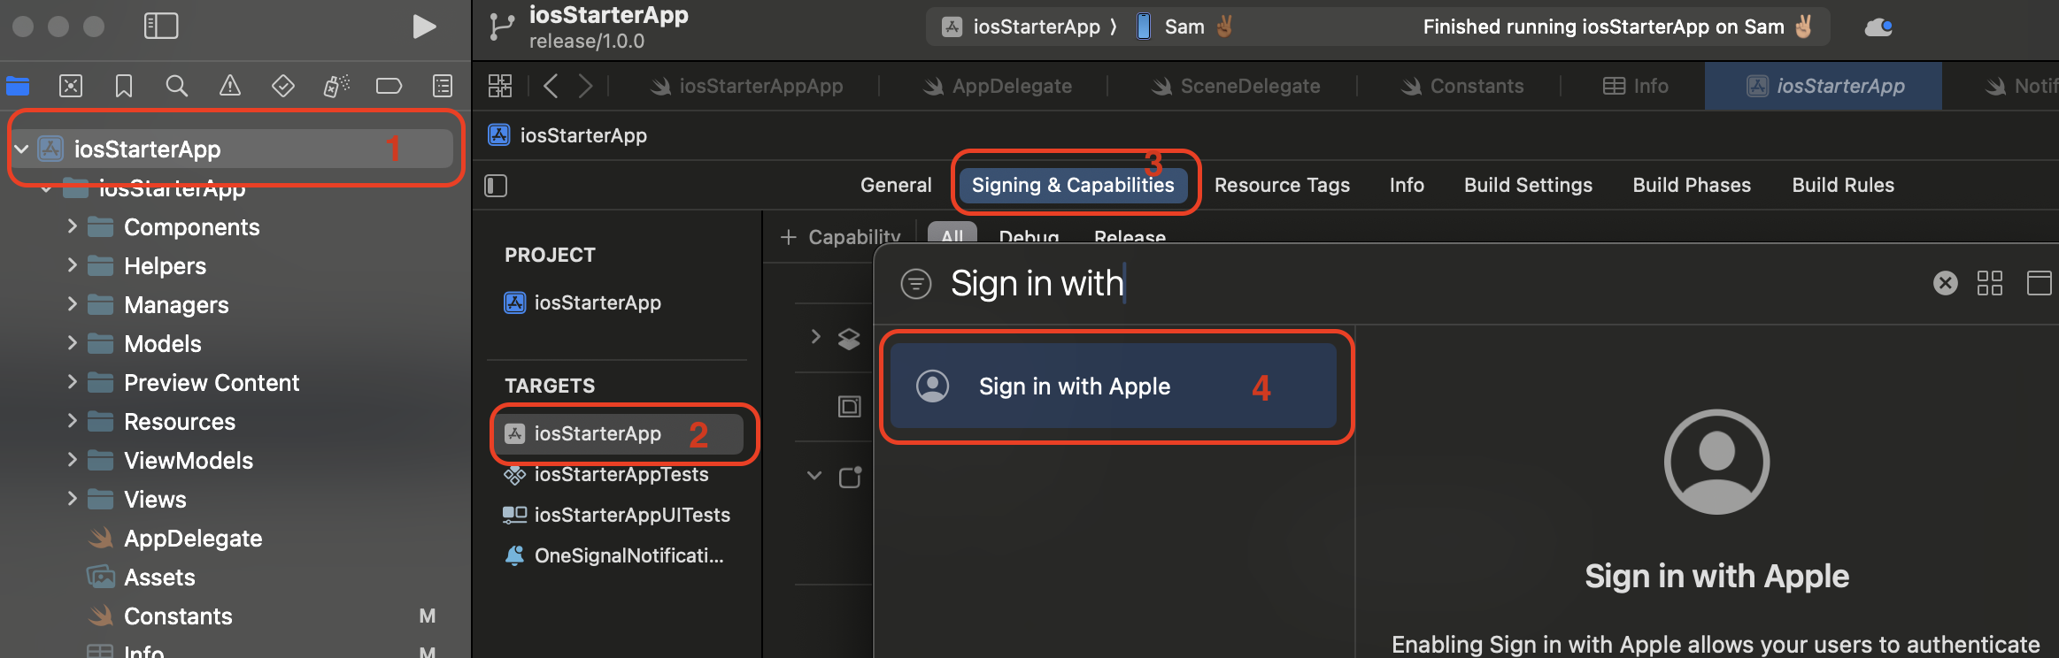Viewport: 2059px width, 658px height.
Task: Expand the Views folder
Action: [x=73, y=499]
